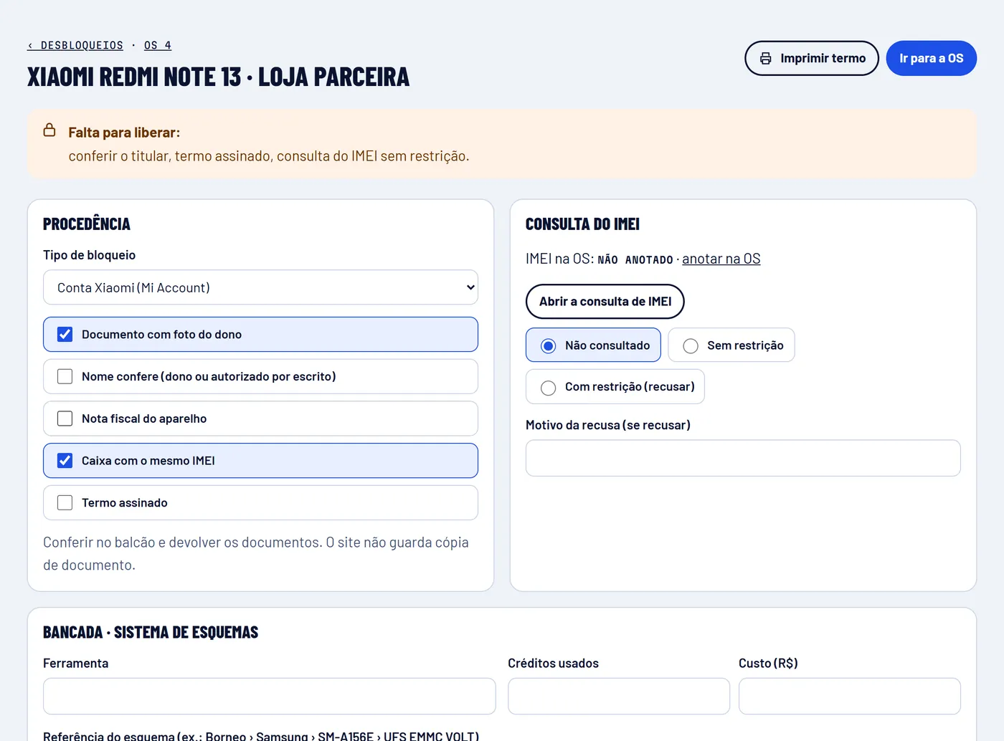Click the padlock icon in the Falta para liberar banner

pyautogui.click(x=49, y=130)
